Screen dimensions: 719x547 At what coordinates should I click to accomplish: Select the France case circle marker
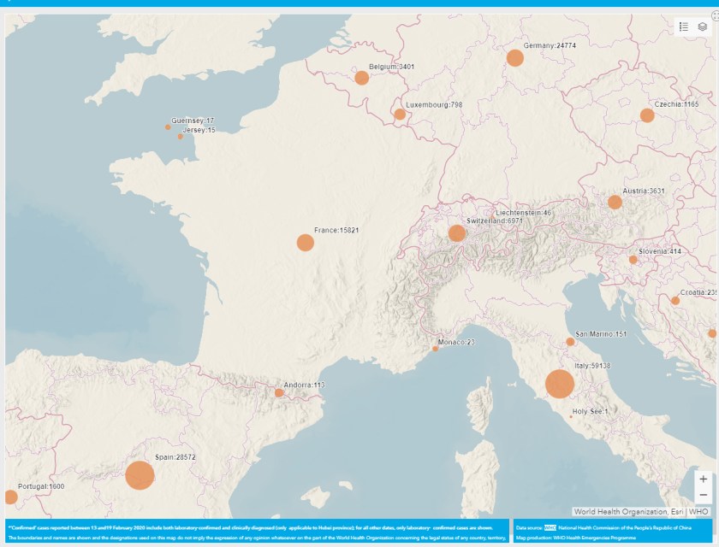(x=305, y=243)
